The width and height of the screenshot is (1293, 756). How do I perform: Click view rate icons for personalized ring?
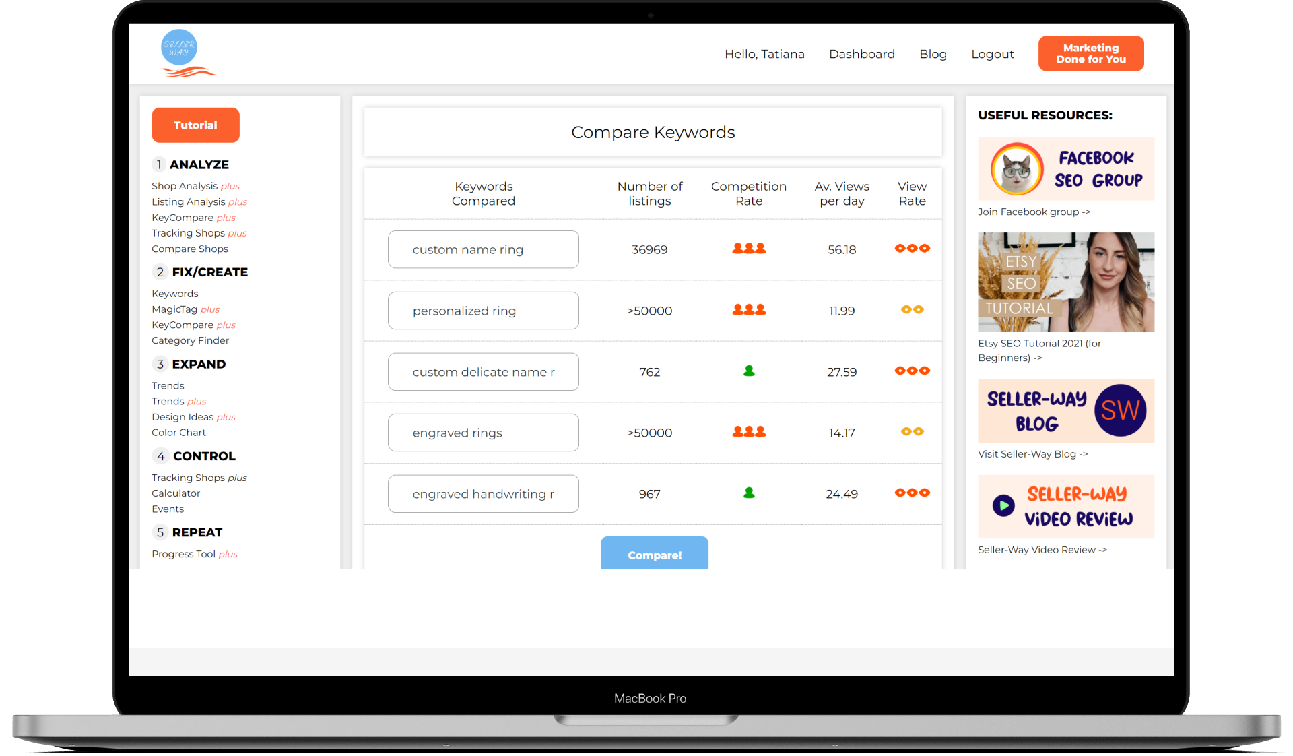(x=912, y=310)
